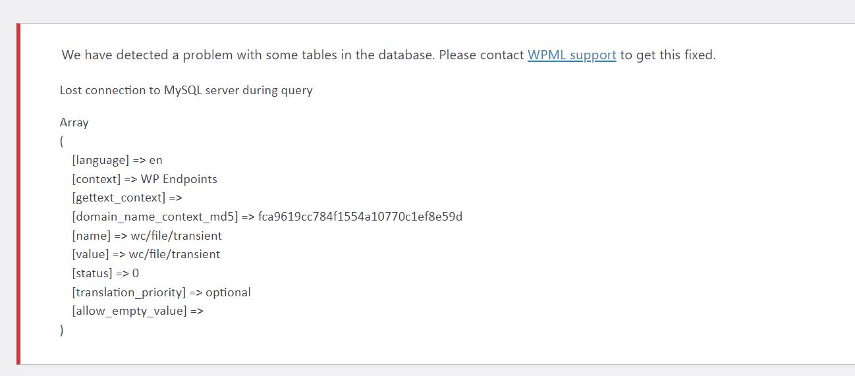The width and height of the screenshot is (855, 376).
Task: Select the [context] => WP Endpoints line
Action: tap(144, 179)
